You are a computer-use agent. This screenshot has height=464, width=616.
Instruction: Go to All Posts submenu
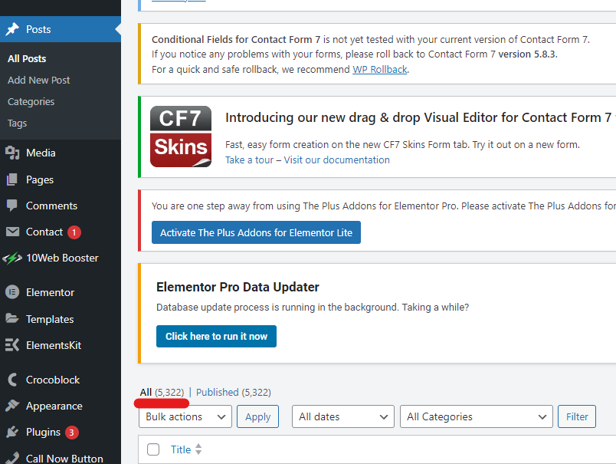click(27, 58)
